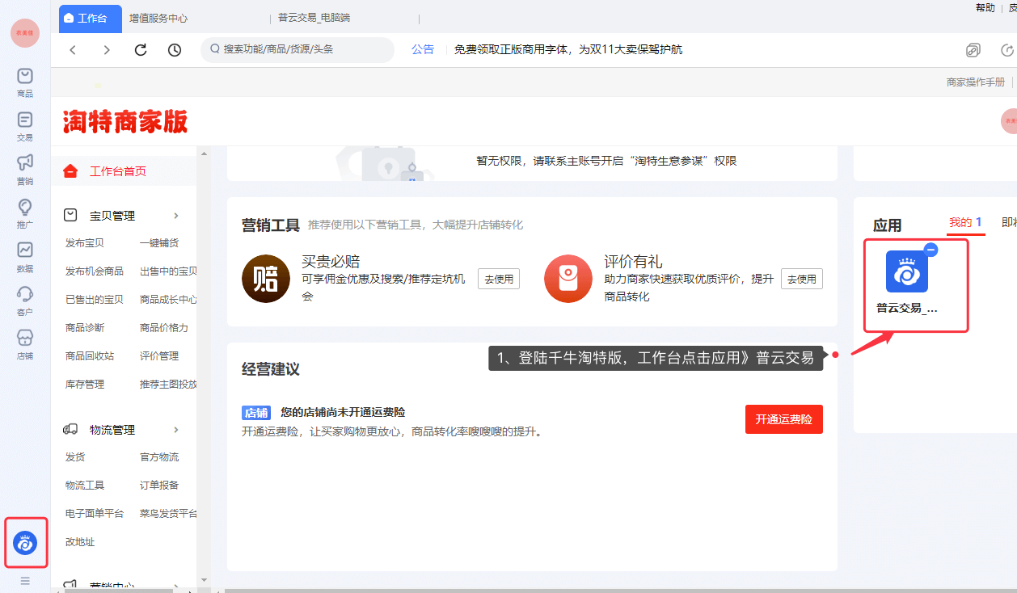Image resolution: width=1017 pixels, height=593 pixels.
Task: Open 出售中的宝贝 menu item
Action: click(x=168, y=271)
